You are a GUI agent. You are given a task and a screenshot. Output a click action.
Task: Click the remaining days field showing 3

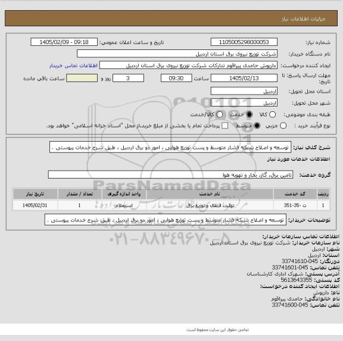(128, 78)
